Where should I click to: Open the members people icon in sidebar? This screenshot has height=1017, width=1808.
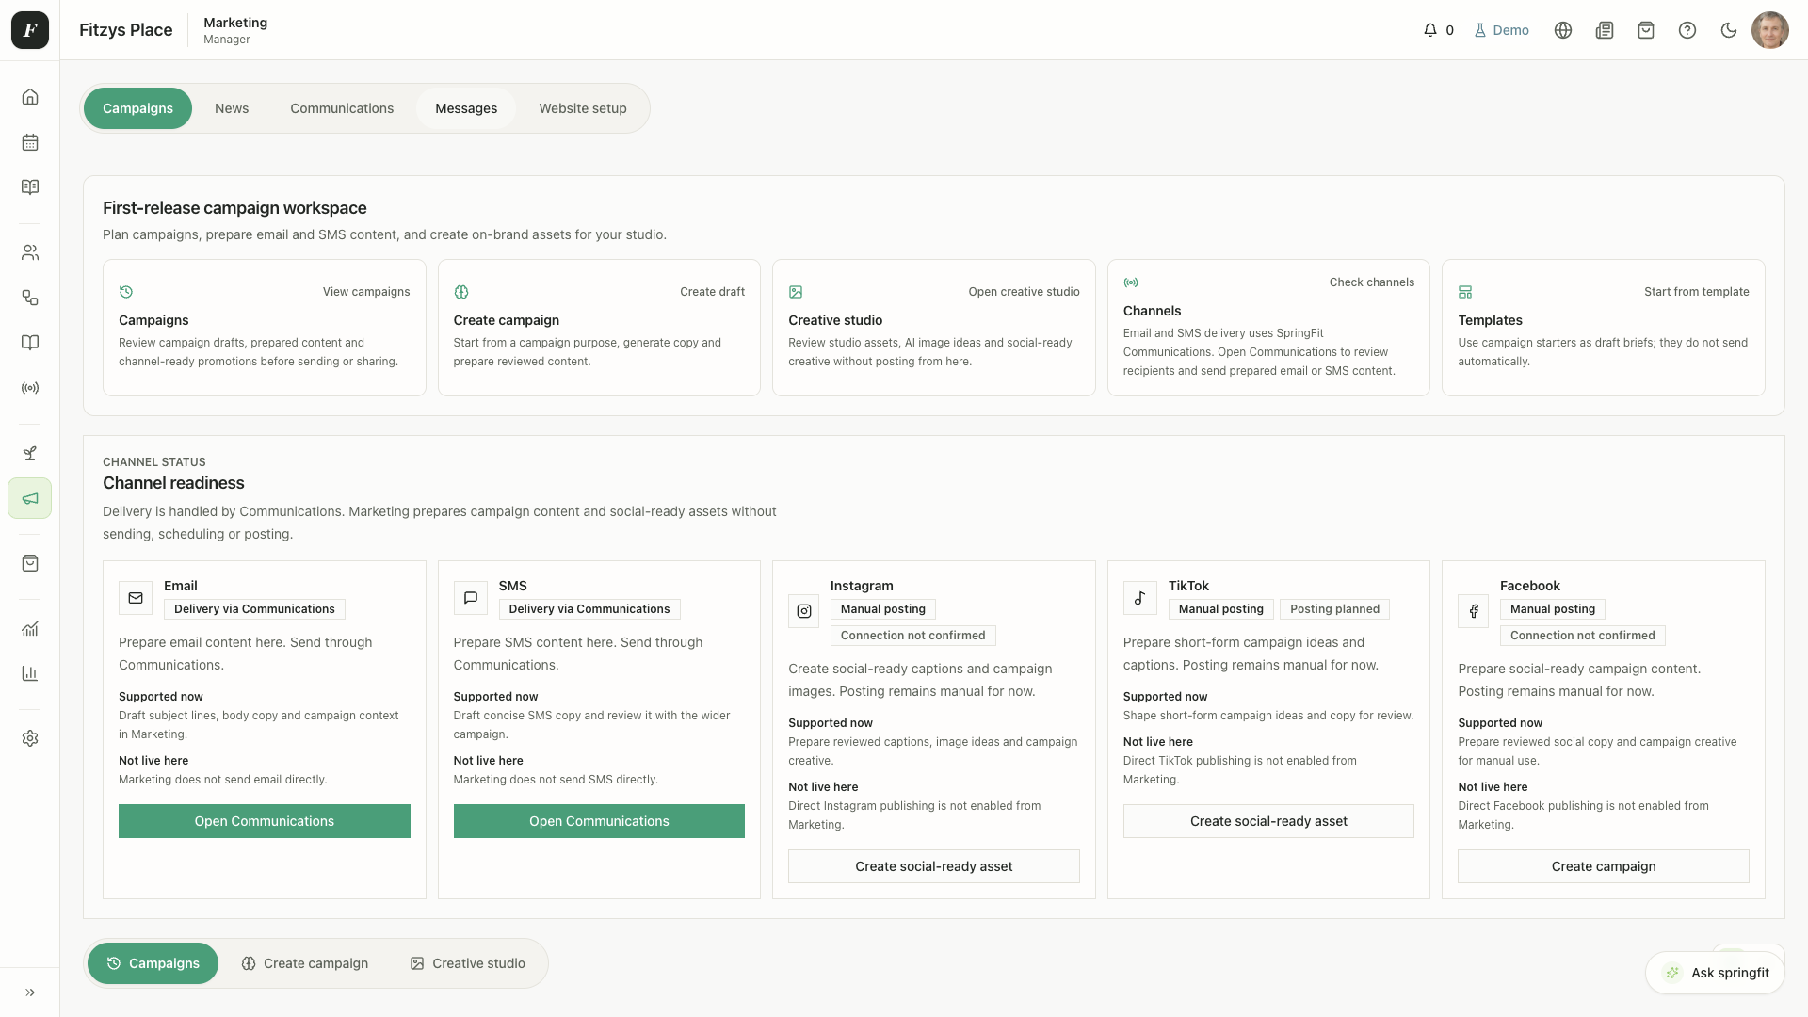30,252
